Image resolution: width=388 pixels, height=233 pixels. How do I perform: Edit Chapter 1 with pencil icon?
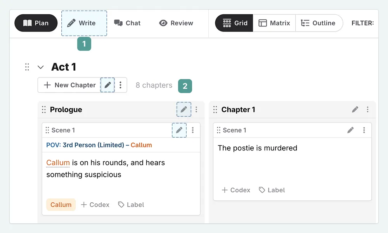coord(355,109)
